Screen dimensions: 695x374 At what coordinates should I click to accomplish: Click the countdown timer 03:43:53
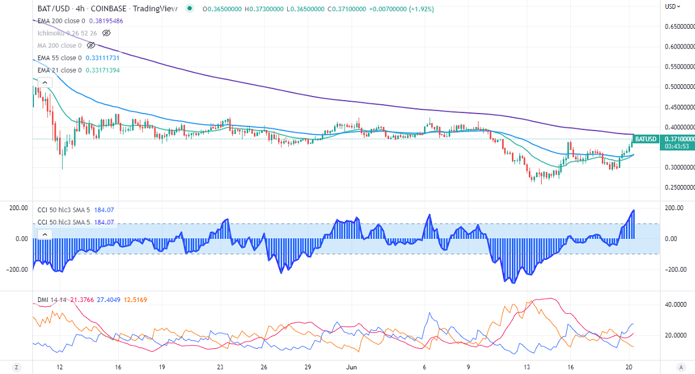677,146
